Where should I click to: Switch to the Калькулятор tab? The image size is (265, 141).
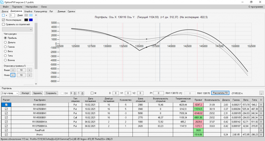40,11
